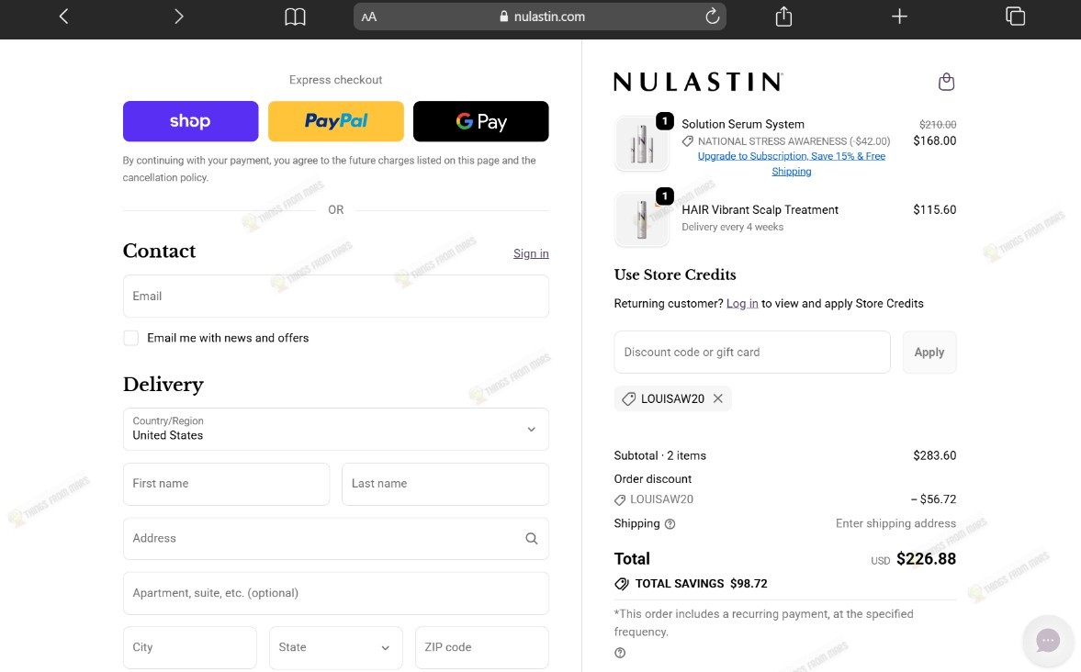Open the shopping bag cart icon
The image size is (1081, 672).
tap(947, 82)
